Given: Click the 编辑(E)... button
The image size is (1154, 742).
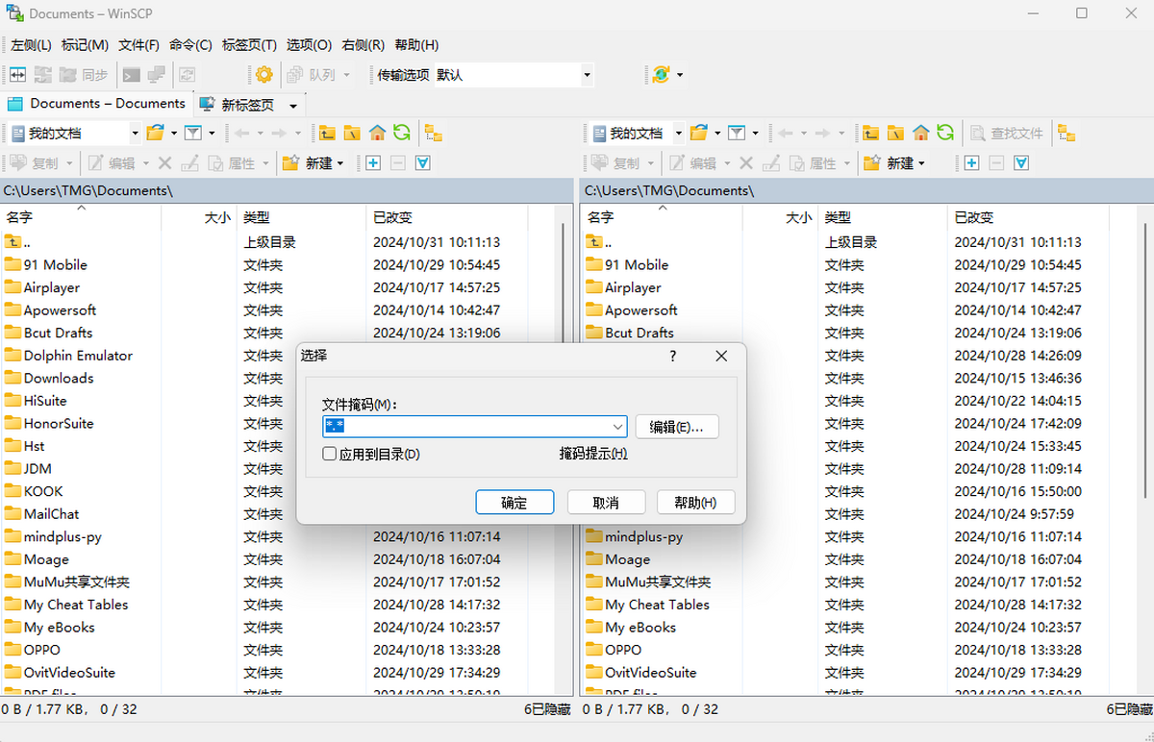Looking at the screenshot, I should pyautogui.click(x=676, y=426).
